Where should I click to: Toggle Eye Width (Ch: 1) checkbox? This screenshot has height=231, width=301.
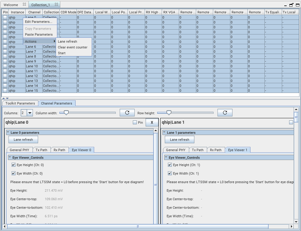coord(170,173)
